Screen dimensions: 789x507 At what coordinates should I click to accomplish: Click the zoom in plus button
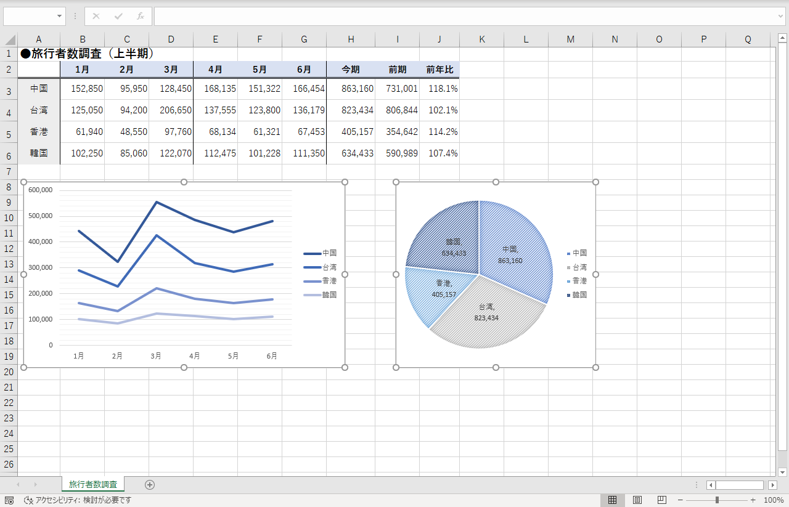(753, 500)
